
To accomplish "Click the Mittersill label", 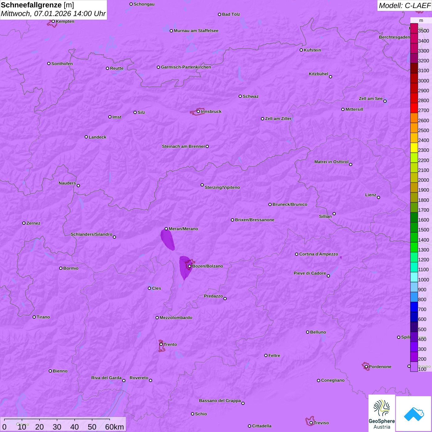I will coord(354,109).
